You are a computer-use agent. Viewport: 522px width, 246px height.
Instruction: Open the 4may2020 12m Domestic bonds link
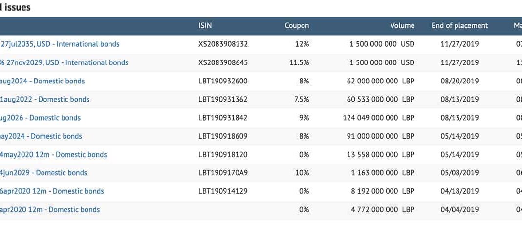coord(54,155)
